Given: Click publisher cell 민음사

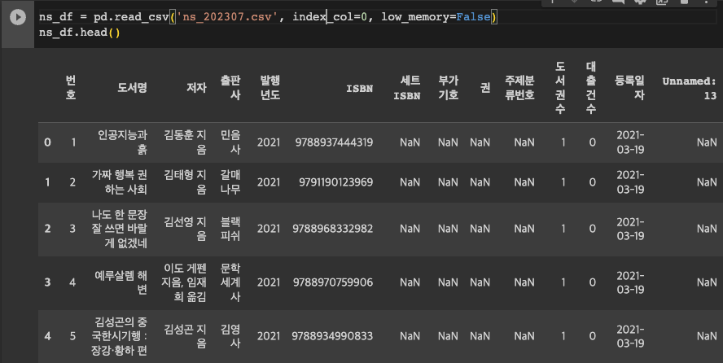Looking at the screenshot, I should tap(230, 142).
